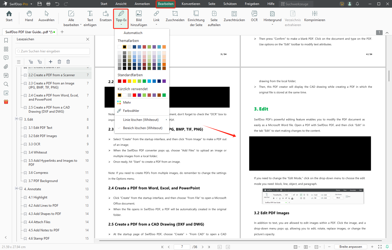392x250 pixels.
Task: Open the Tipp-Ex dropdown arrow
Action: click(121, 25)
